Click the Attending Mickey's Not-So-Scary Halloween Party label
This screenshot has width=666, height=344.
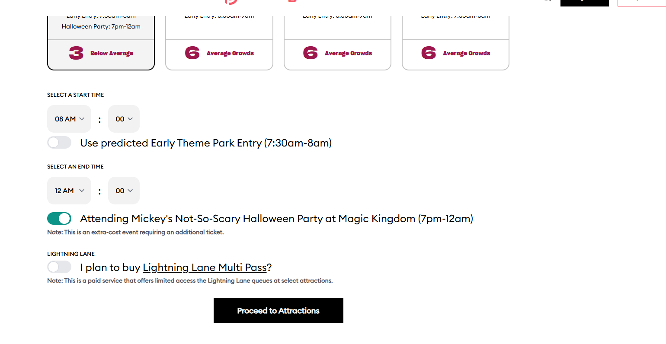(x=277, y=219)
